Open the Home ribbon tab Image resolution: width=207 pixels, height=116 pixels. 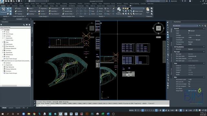point(3,6)
